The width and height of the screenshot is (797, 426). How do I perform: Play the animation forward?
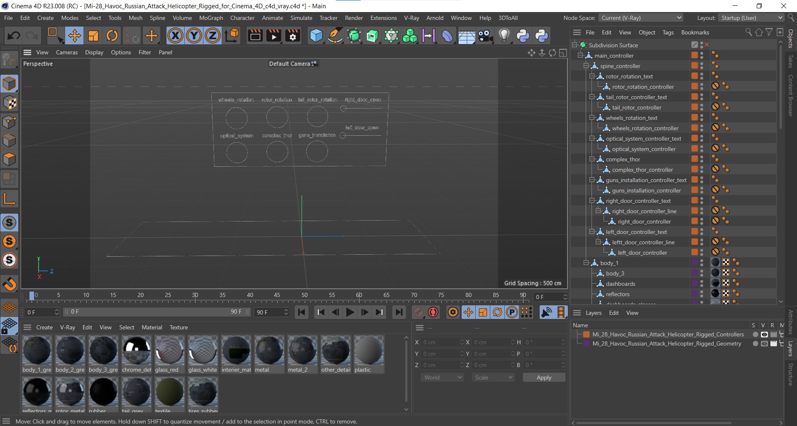coord(350,312)
